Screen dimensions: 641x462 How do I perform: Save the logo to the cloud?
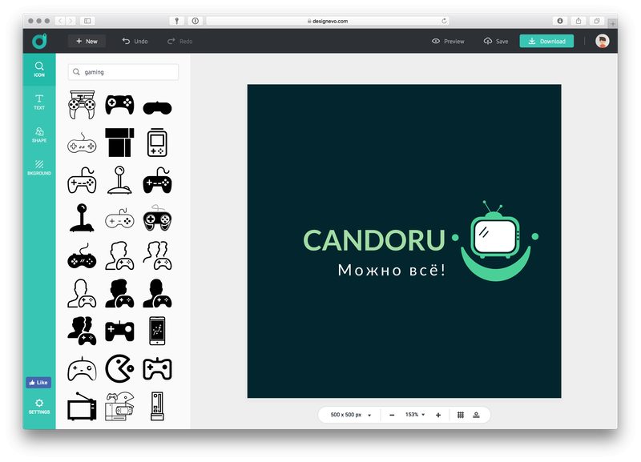coord(496,42)
